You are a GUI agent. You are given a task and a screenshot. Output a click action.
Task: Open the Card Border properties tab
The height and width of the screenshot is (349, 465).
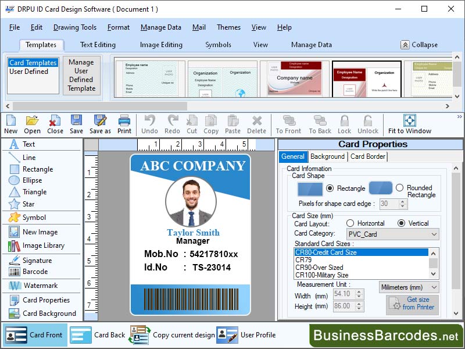click(368, 156)
